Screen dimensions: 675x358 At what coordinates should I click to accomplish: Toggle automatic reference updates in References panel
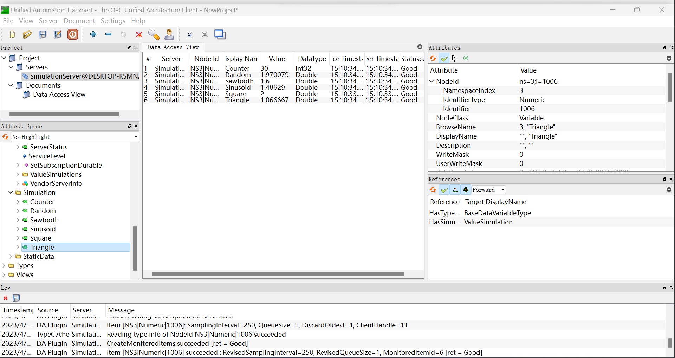[444, 190]
